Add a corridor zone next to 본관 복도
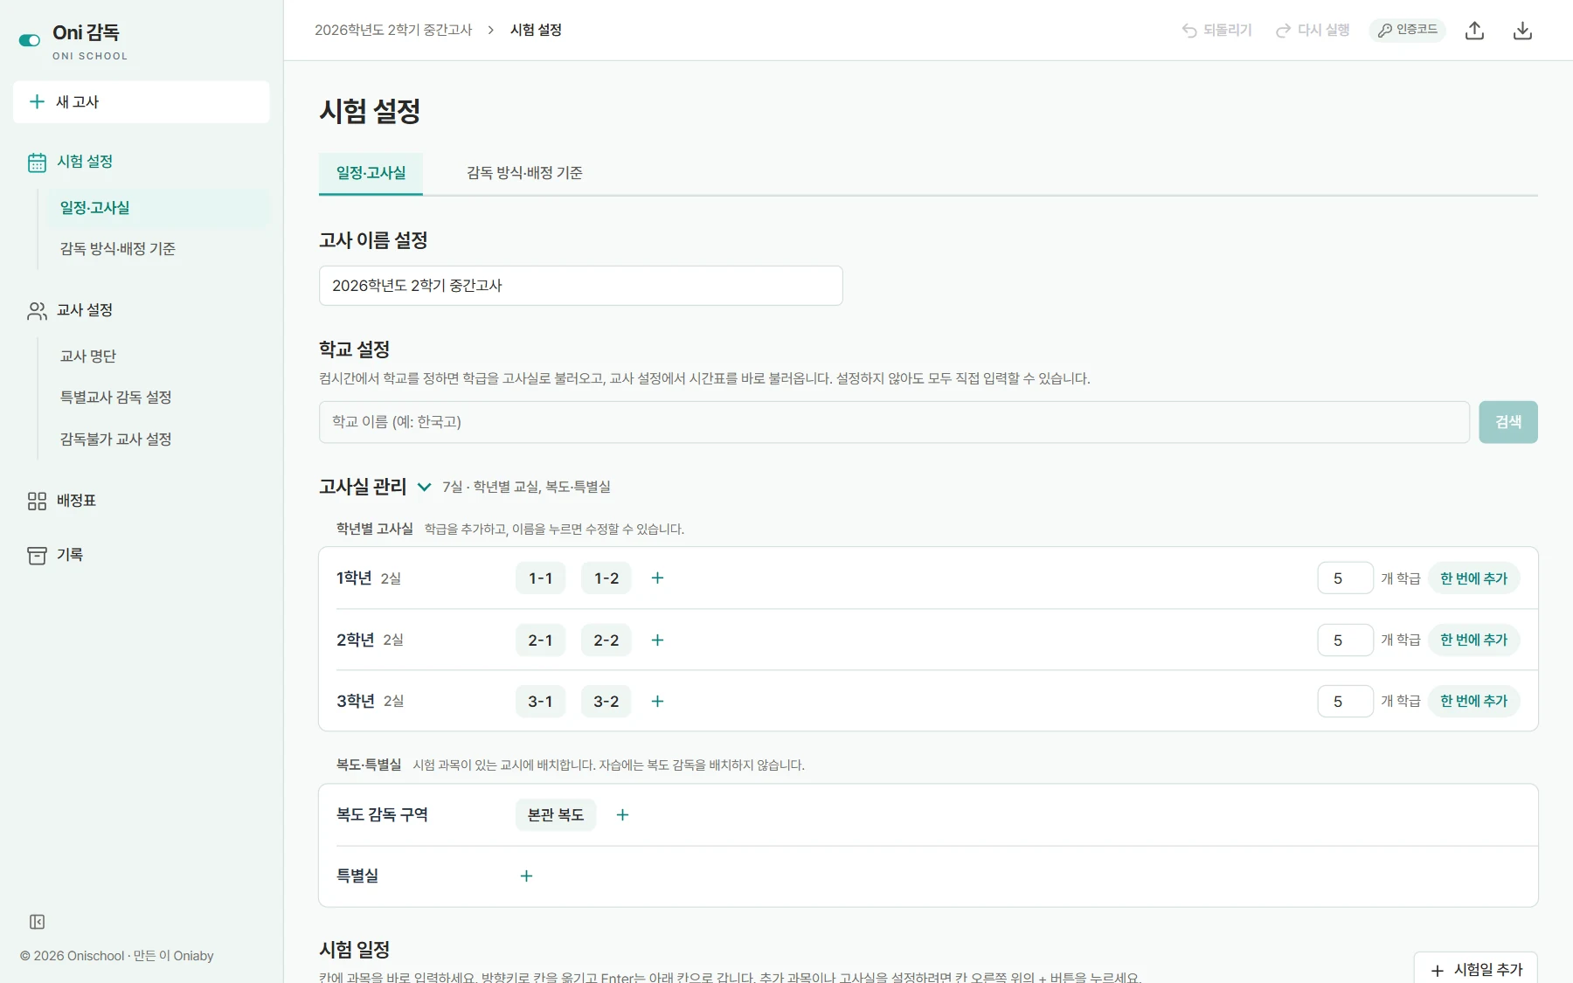The image size is (1573, 983). 622,814
